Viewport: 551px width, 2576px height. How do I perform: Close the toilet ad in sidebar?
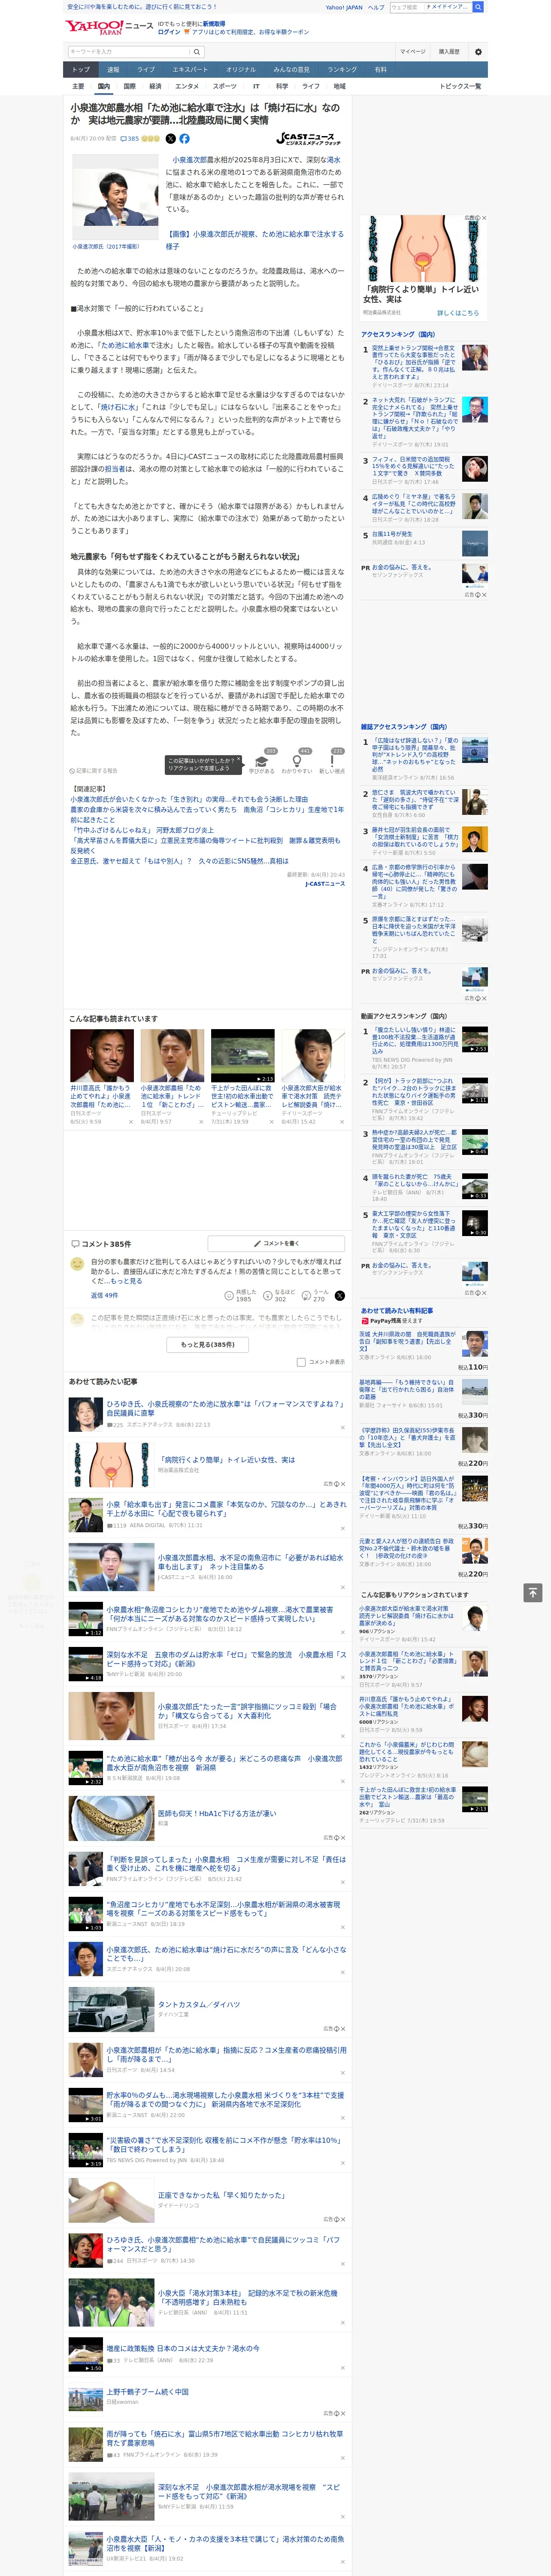coord(484,218)
